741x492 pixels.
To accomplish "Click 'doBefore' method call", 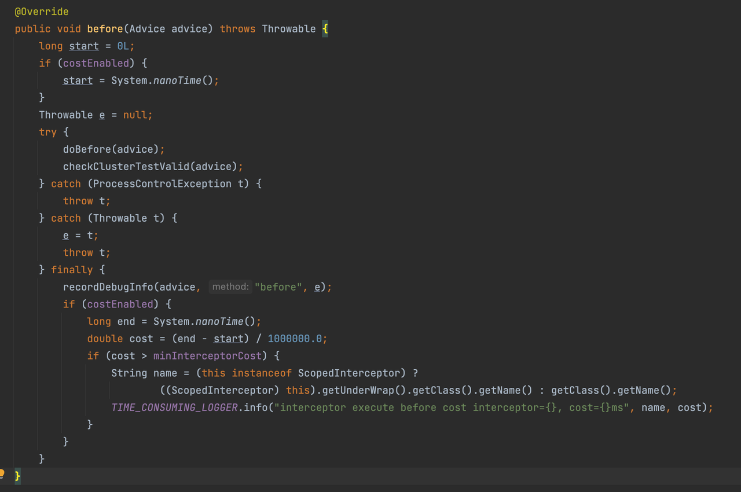I will click(x=87, y=149).
